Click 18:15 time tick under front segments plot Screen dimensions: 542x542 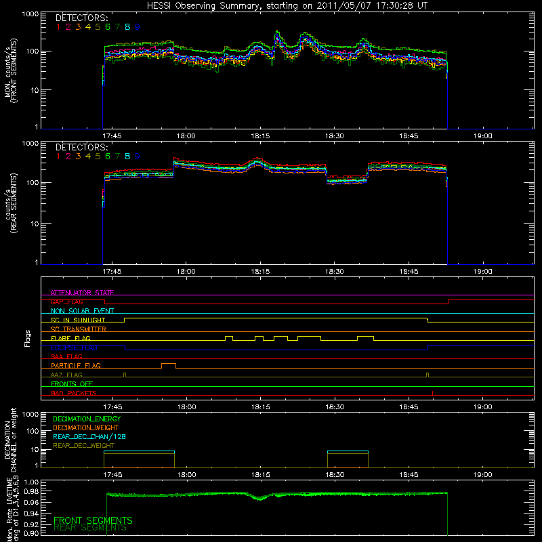pos(260,136)
